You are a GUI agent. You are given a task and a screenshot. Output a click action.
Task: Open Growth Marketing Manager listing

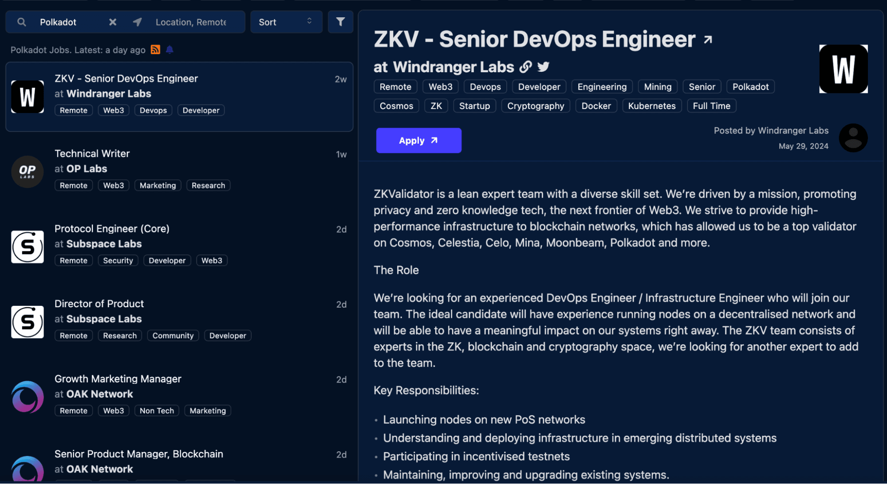coord(118,379)
